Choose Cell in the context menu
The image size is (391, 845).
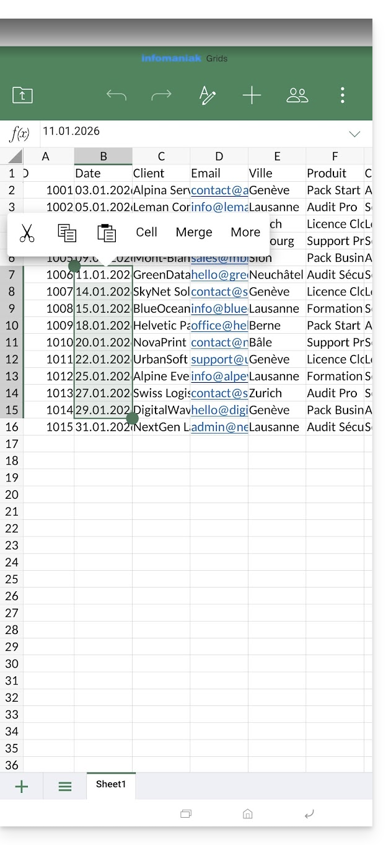[x=146, y=232]
